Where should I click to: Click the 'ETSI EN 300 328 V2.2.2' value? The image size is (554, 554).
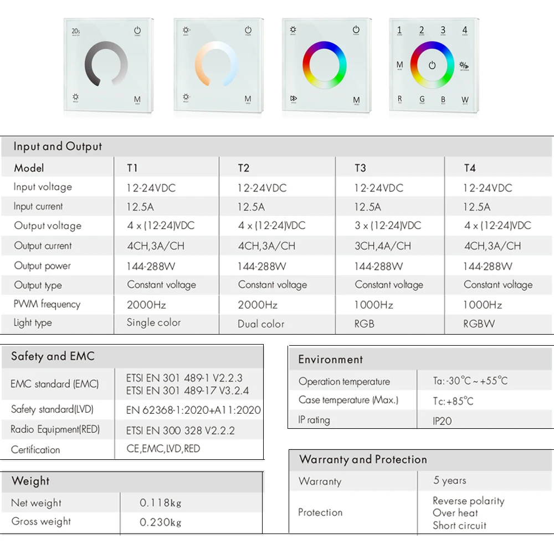tap(180, 430)
